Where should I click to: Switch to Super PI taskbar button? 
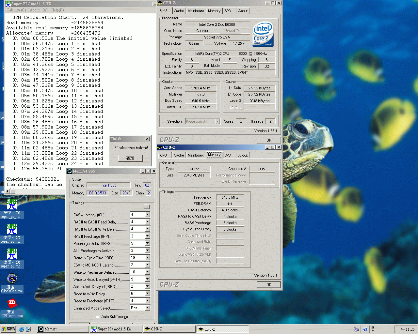pos(116,329)
